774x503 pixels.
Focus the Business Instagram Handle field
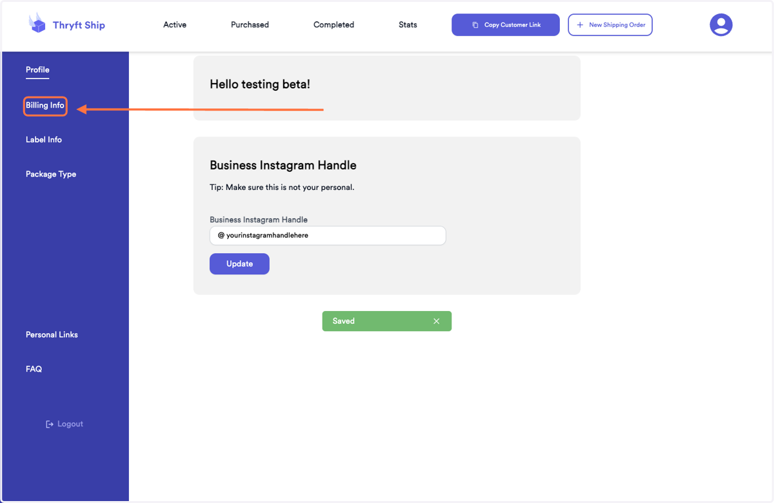[328, 236]
